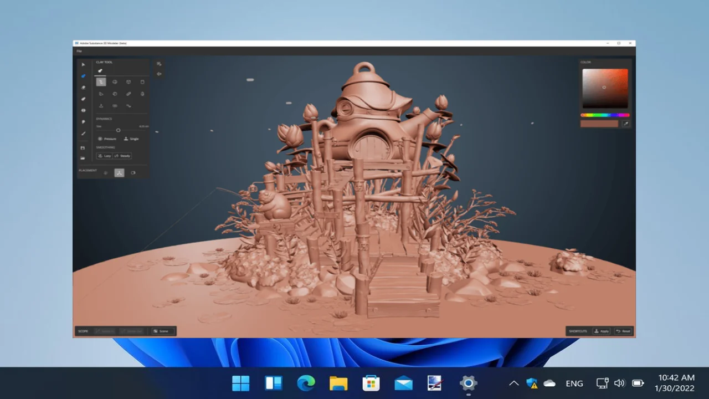
Task: Open the Widgets panel from the taskbar
Action: click(274, 383)
